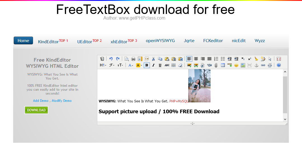Screen dimensions: 302x147
Task: Click the broom clear-HTML icon
Action: pyautogui.click(x=256, y=59)
